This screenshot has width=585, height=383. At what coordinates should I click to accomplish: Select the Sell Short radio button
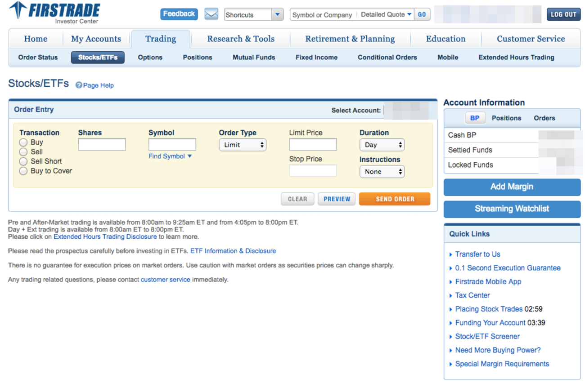23,161
